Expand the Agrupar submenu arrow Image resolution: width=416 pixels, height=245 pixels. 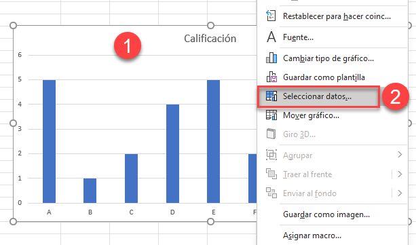point(400,155)
